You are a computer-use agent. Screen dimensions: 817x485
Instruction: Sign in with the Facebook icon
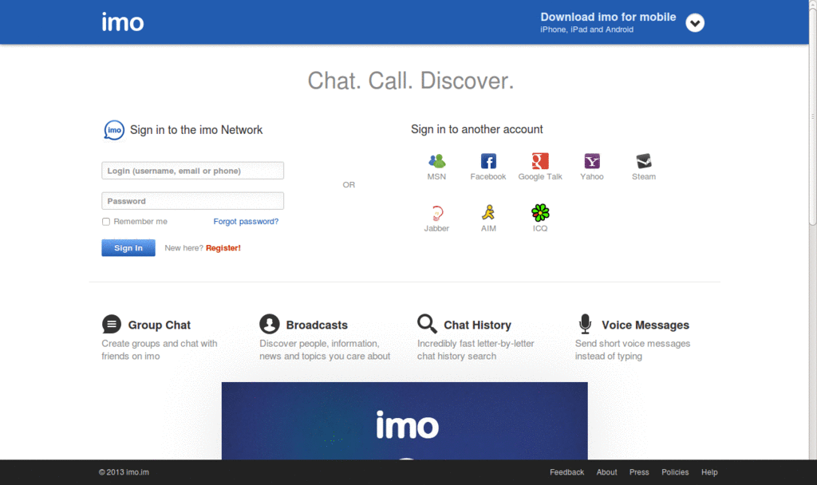coord(488,161)
